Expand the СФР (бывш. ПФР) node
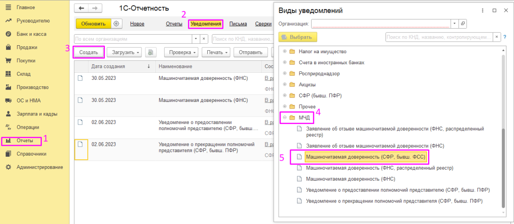 (284, 95)
